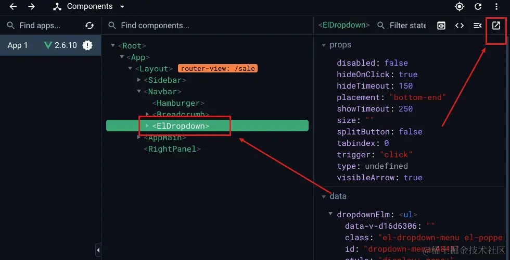
Task: Click the inspect DOM code icon
Action: [459, 26]
